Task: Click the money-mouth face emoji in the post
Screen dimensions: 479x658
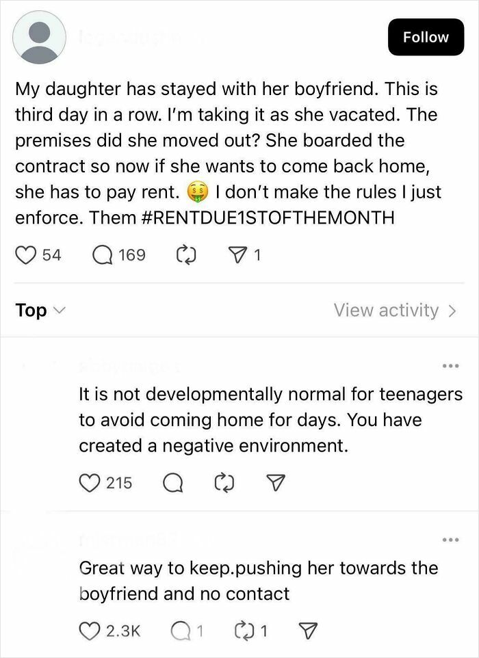Action: click(x=196, y=192)
